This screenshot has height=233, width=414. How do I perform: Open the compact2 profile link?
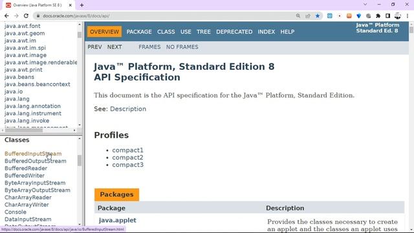[x=128, y=157]
